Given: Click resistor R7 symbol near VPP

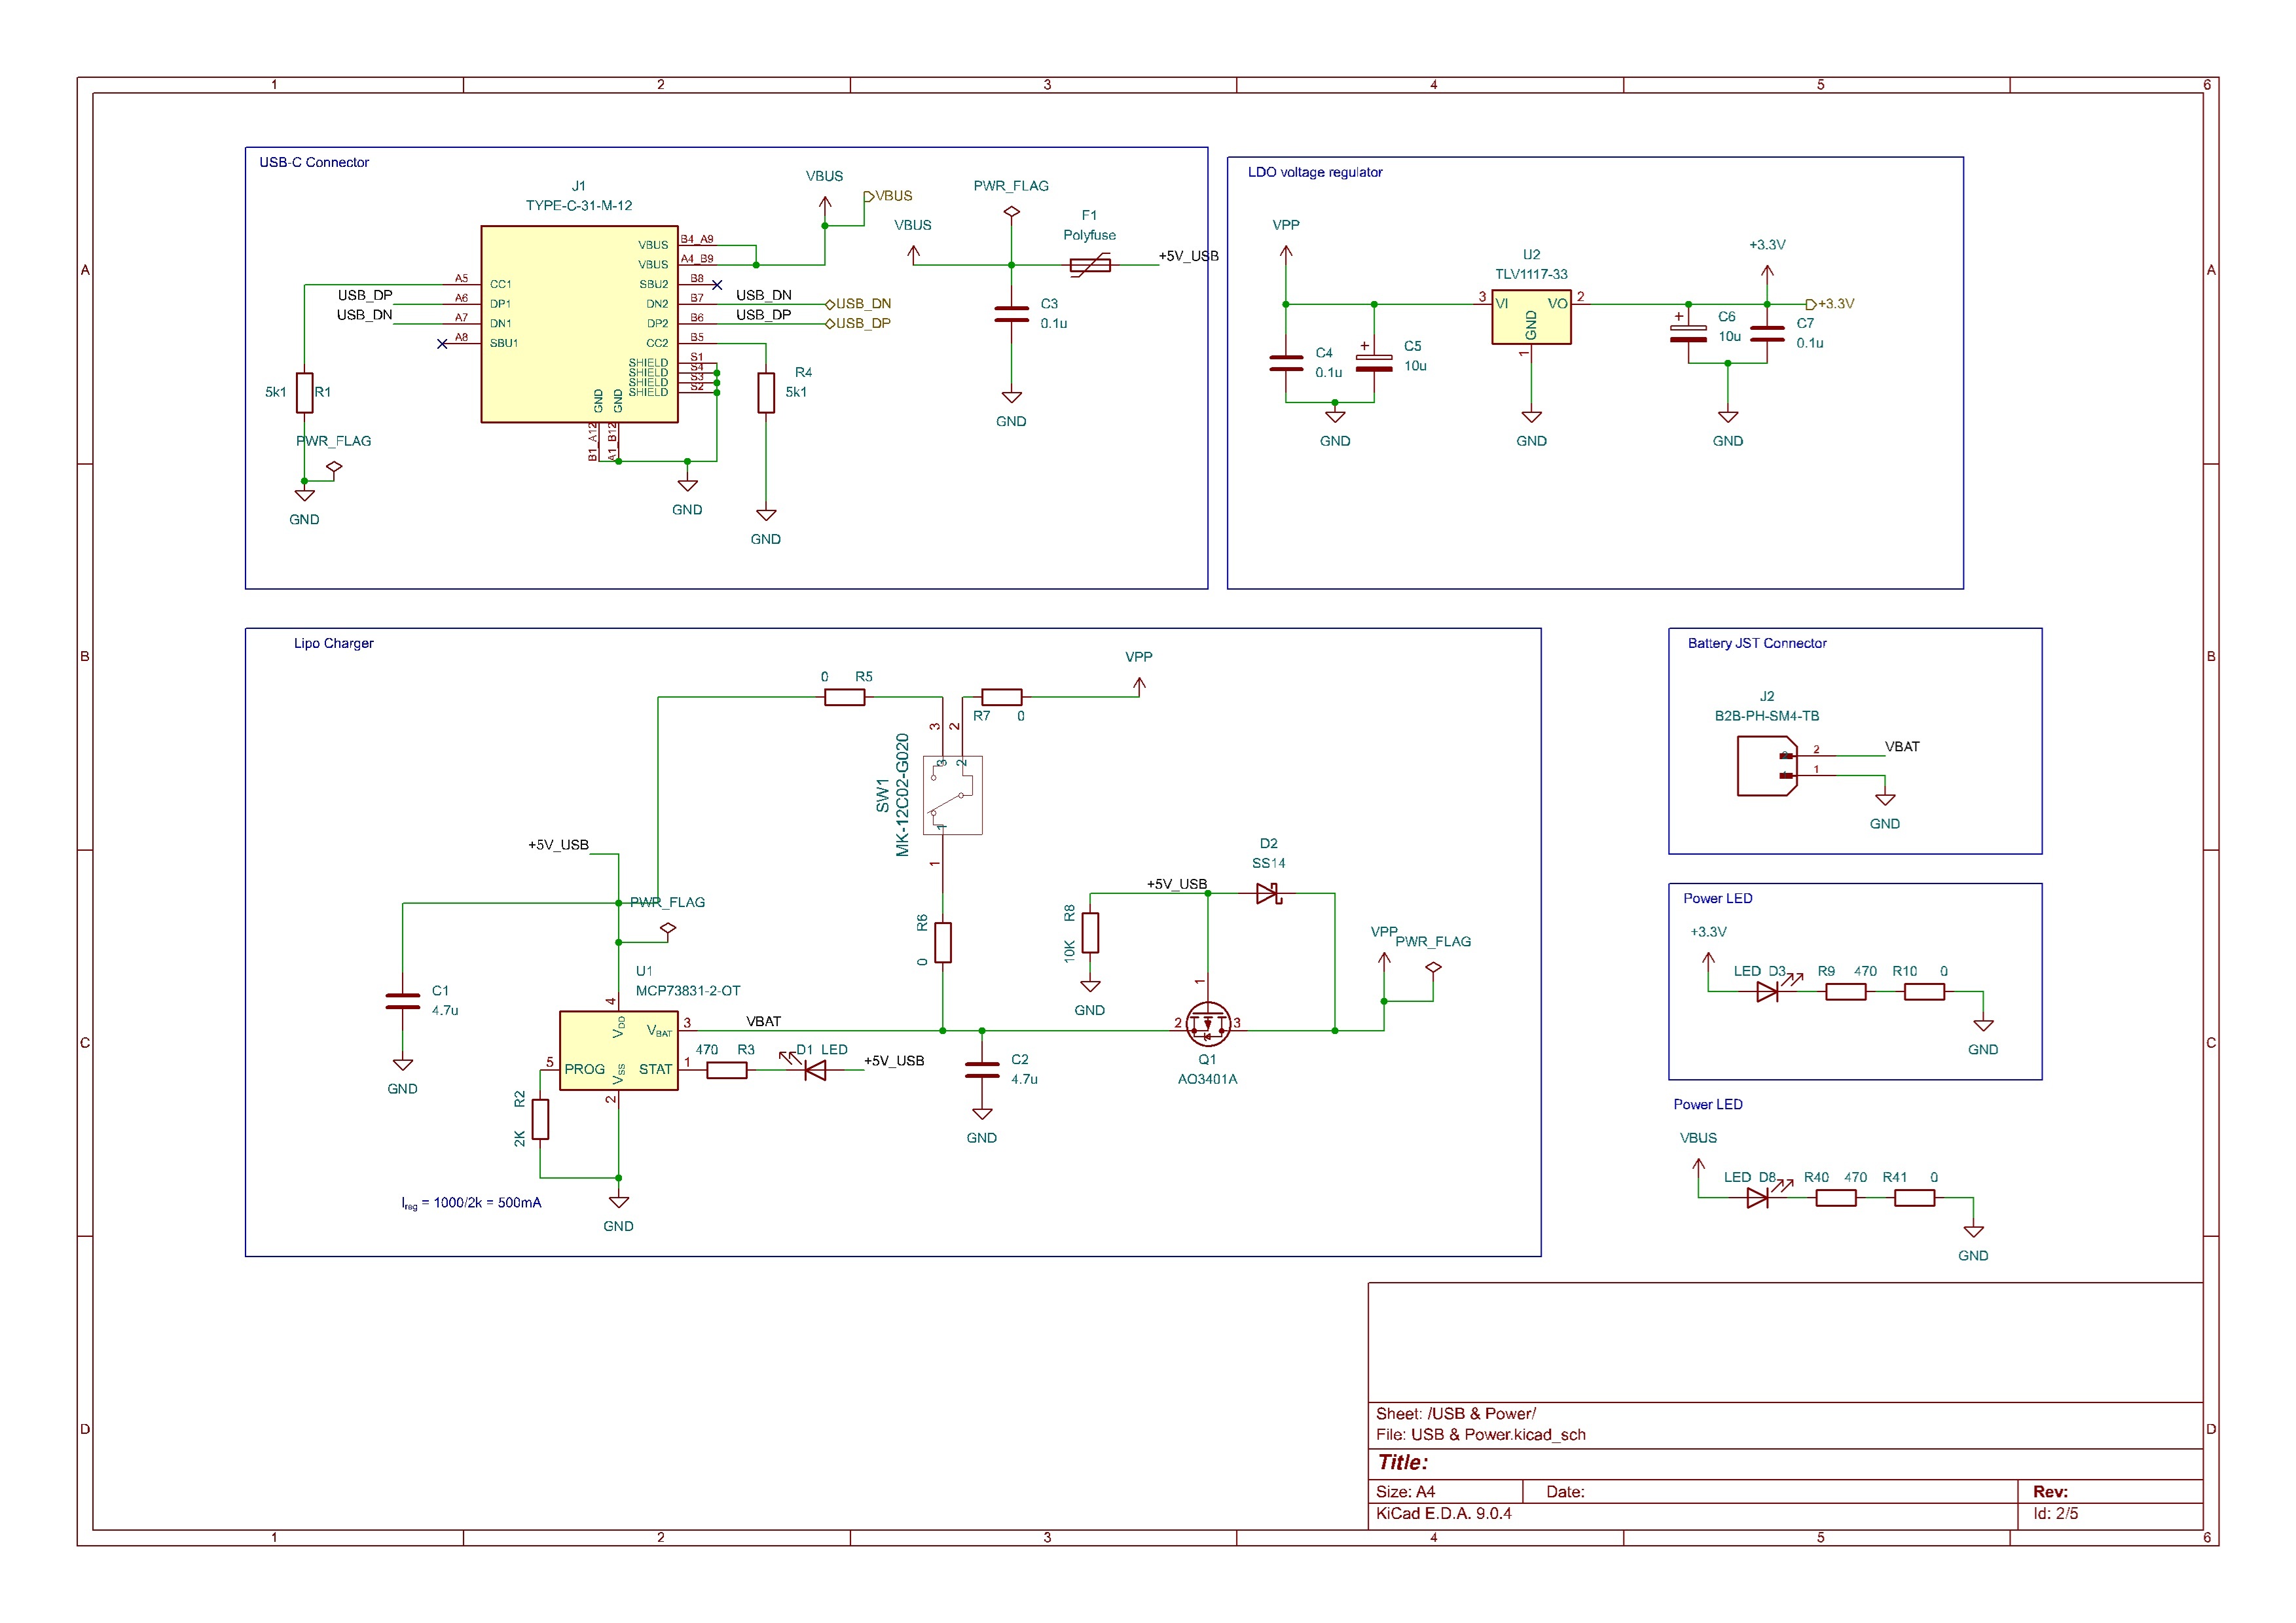Looking at the screenshot, I should point(1002,698).
